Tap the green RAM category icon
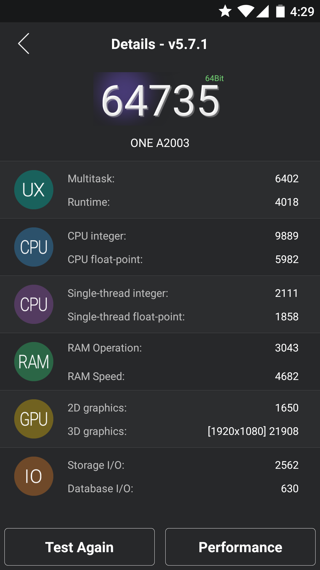320x570 pixels. [34, 362]
